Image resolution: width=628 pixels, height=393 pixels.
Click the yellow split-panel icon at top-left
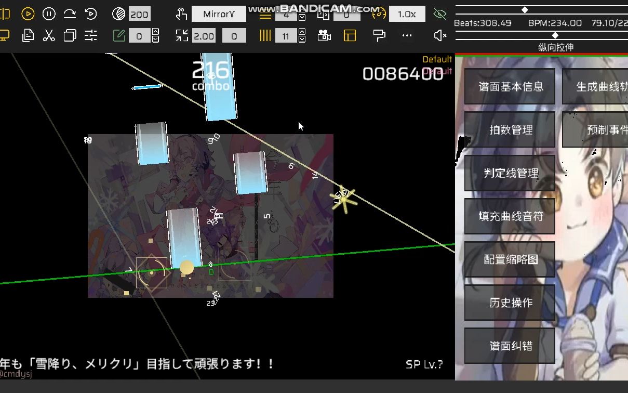(4, 14)
